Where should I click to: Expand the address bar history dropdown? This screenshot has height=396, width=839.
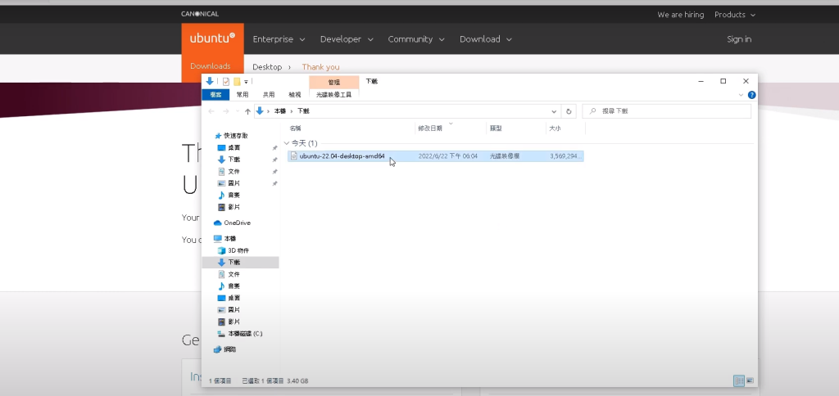coord(554,110)
